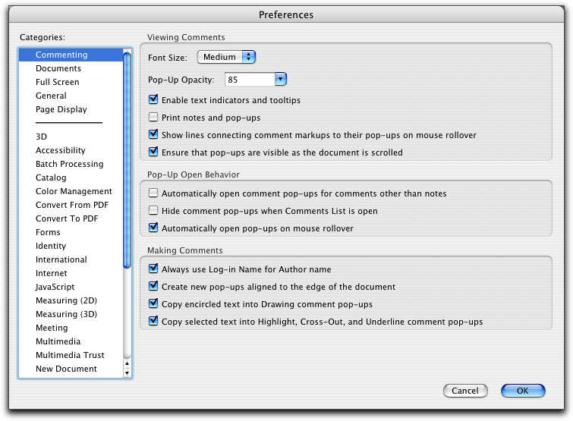This screenshot has width=573, height=421.
Task: Open the Color Management category
Action: 74,191
